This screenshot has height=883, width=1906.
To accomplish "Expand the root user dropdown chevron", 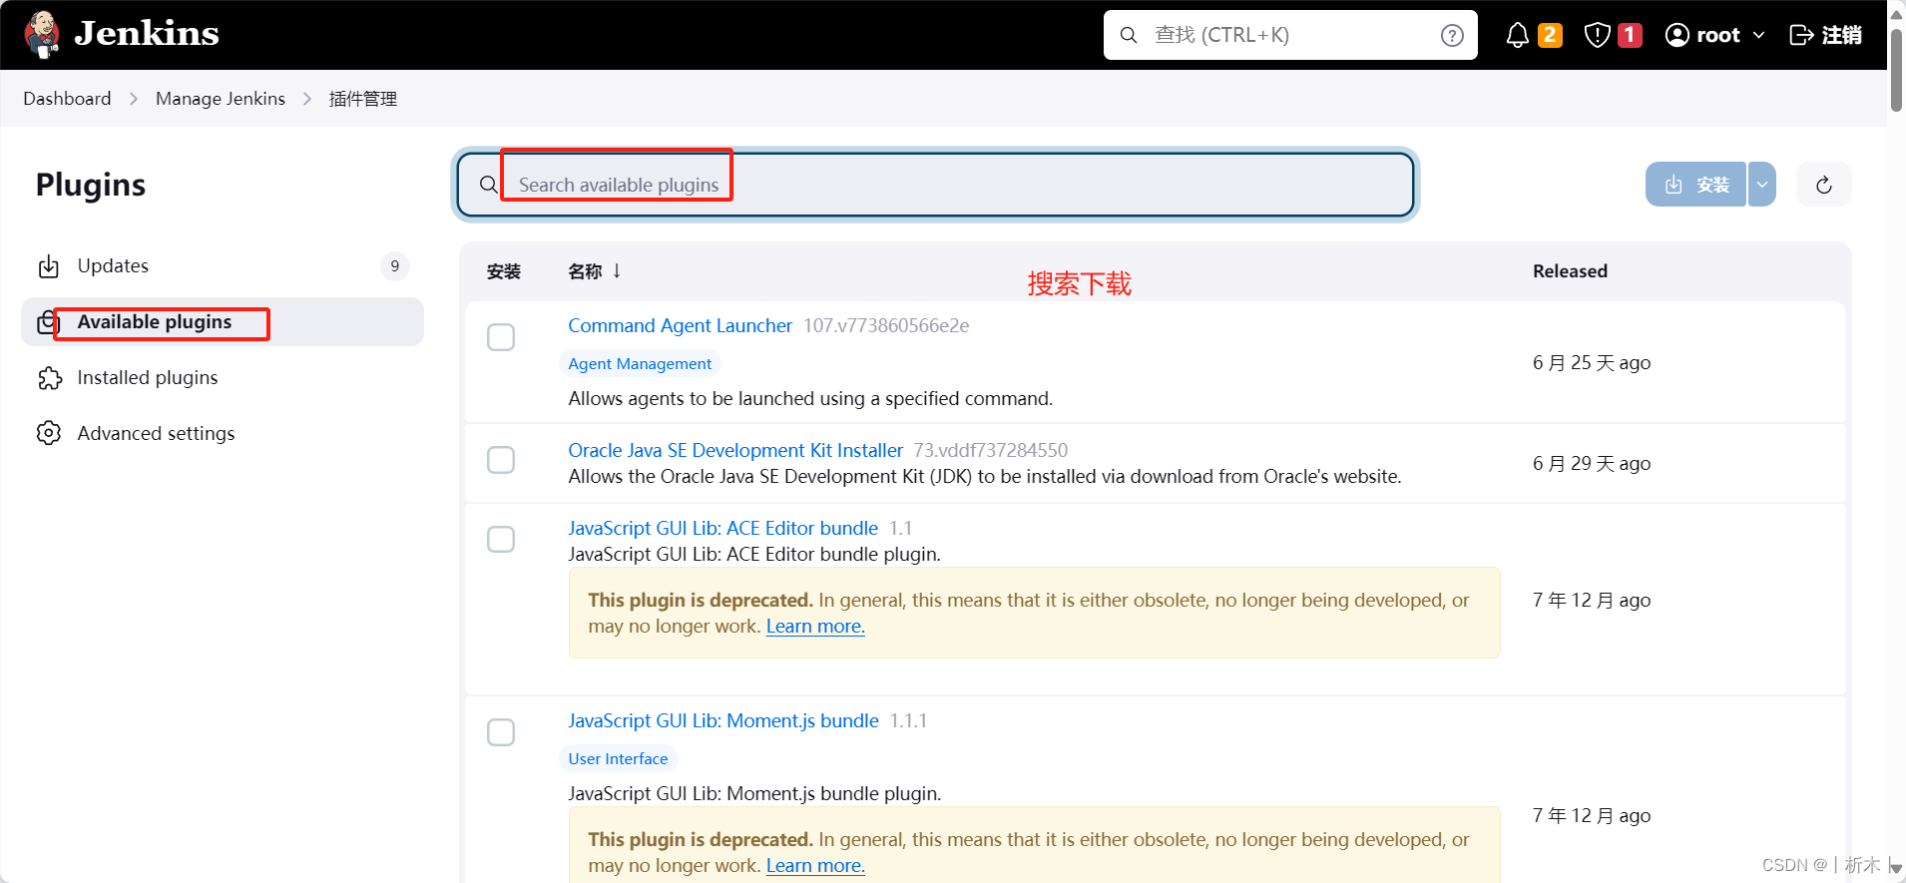I will [1758, 35].
